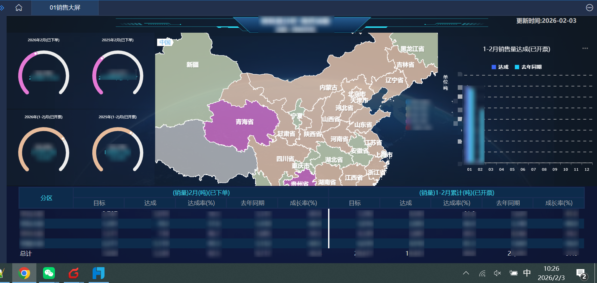This screenshot has height=283, width=597.
Task: Open chart options three-dot menu
Action: (x=585, y=48)
